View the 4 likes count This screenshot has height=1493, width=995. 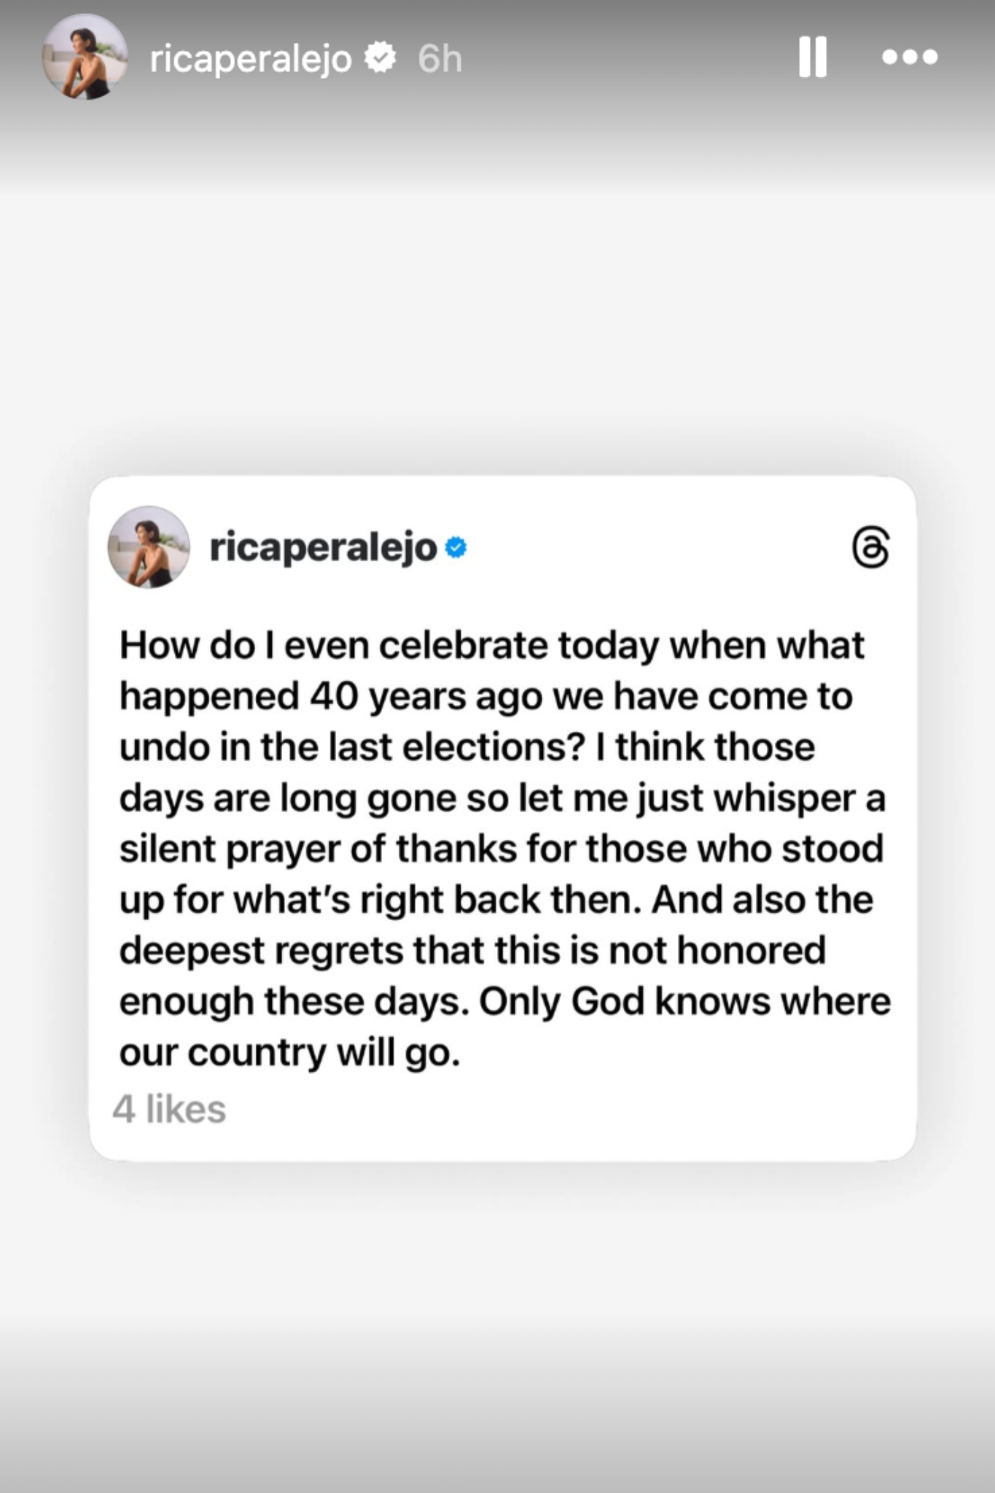tap(169, 1109)
